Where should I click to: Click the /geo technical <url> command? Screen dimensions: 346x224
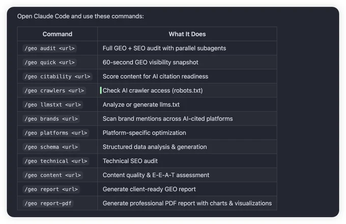[x=56, y=161]
